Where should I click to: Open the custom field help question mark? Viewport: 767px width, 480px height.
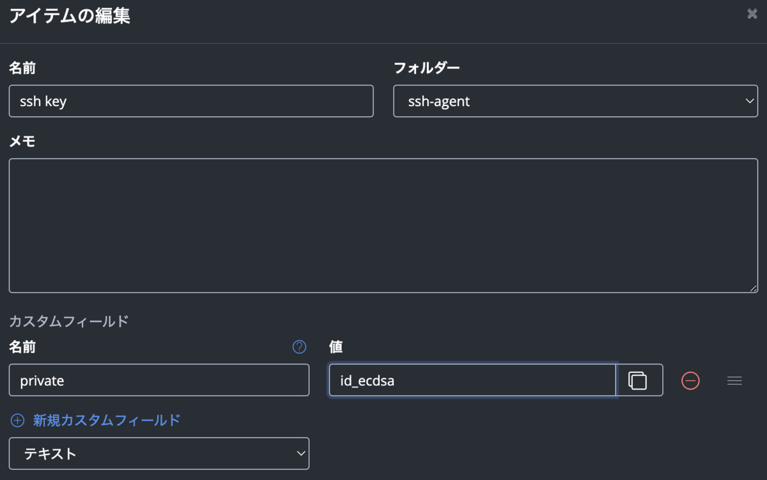click(x=299, y=346)
